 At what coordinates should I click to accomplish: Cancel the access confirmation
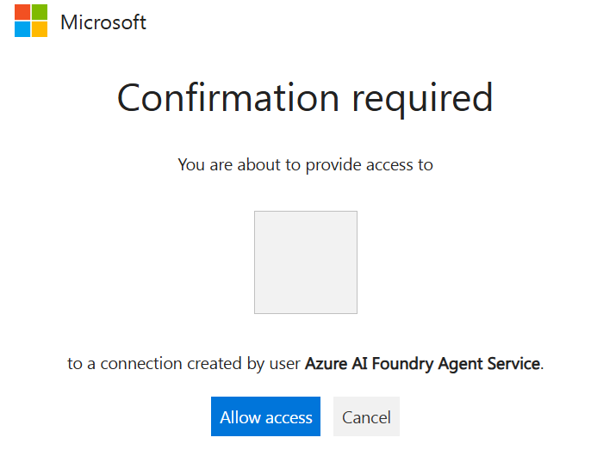pyautogui.click(x=366, y=416)
